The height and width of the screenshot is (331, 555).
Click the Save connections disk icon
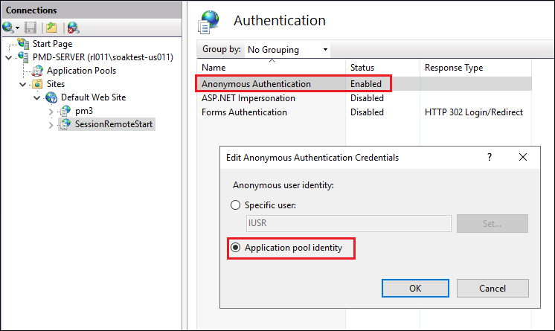point(31,28)
